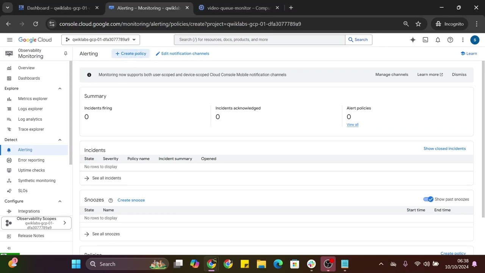Click browser zoom magnifier icon in address bar

coord(406,24)
